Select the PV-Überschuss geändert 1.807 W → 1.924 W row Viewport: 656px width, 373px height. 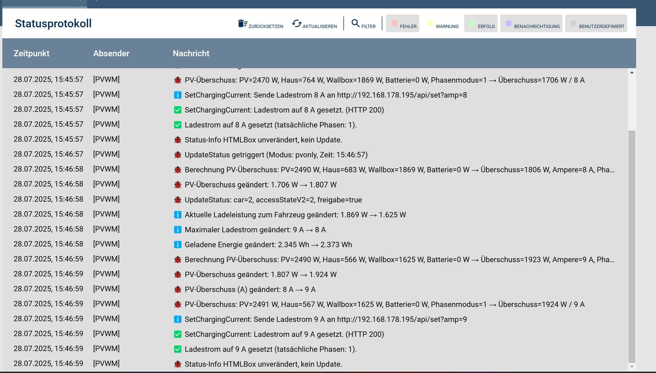[260, 274]
